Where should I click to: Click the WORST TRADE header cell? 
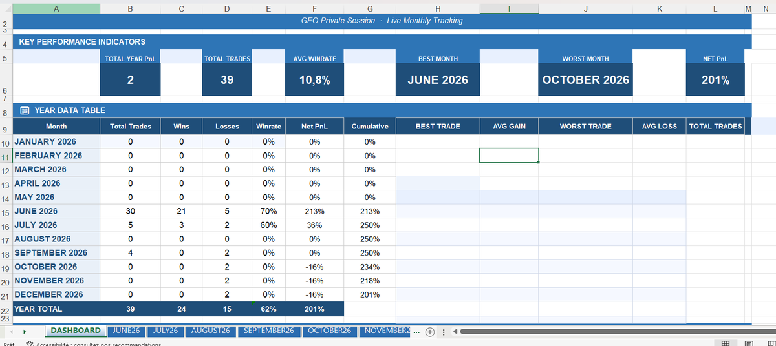pyautogui.click(x=585, y=127)
